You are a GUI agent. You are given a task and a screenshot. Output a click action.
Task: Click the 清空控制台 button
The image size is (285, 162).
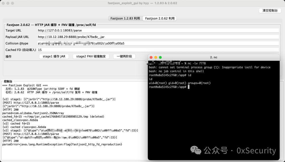270,11
